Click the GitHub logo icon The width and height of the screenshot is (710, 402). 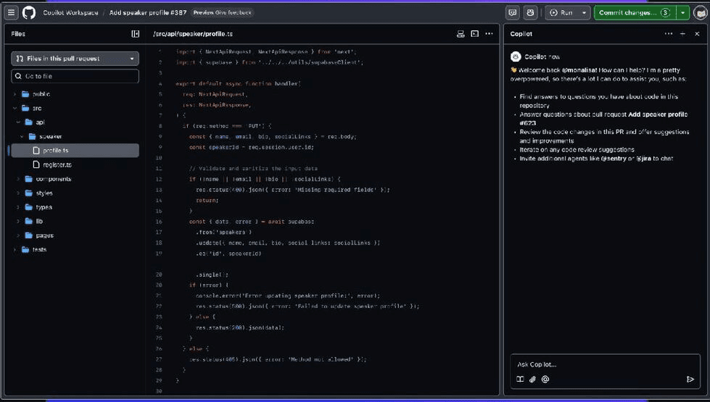pyautogui.click(x=29, y=12)
